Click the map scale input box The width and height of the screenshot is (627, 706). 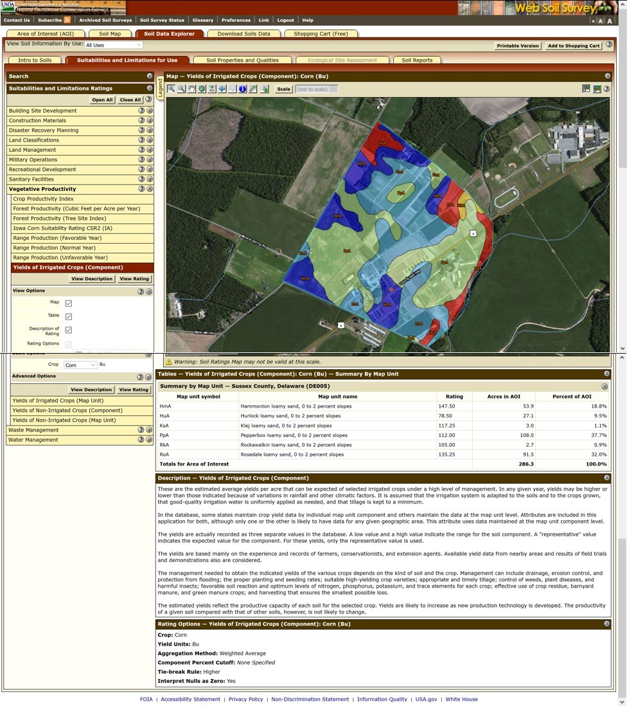point(317,89)
